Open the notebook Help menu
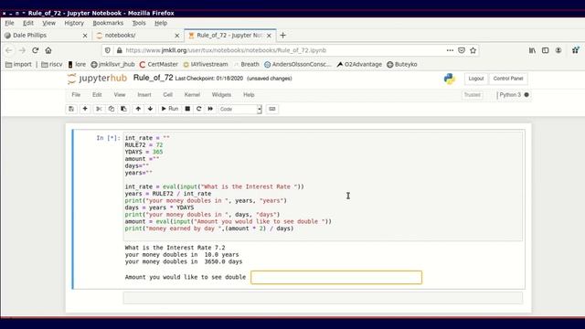The image size is (585, 329). coord(249,95)
